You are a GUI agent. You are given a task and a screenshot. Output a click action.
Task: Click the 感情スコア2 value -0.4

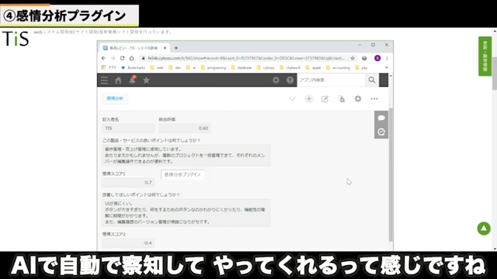[128, 243]
